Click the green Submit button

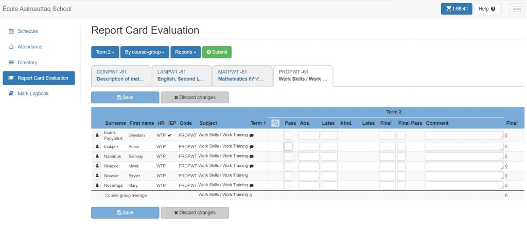tap(217, 52)
